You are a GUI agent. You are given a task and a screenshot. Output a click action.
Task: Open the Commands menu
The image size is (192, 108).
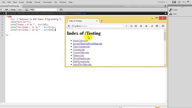tap(47, 2)
